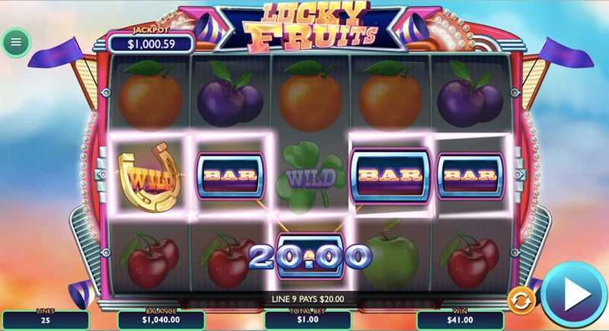The width and height of the screenshot is (609, 331).
Task: Click the Balance $1,040.00 display
Action: 161,320
